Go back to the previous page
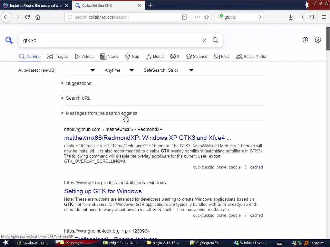This screenshot has height=247, width=330. coord(6,17)
